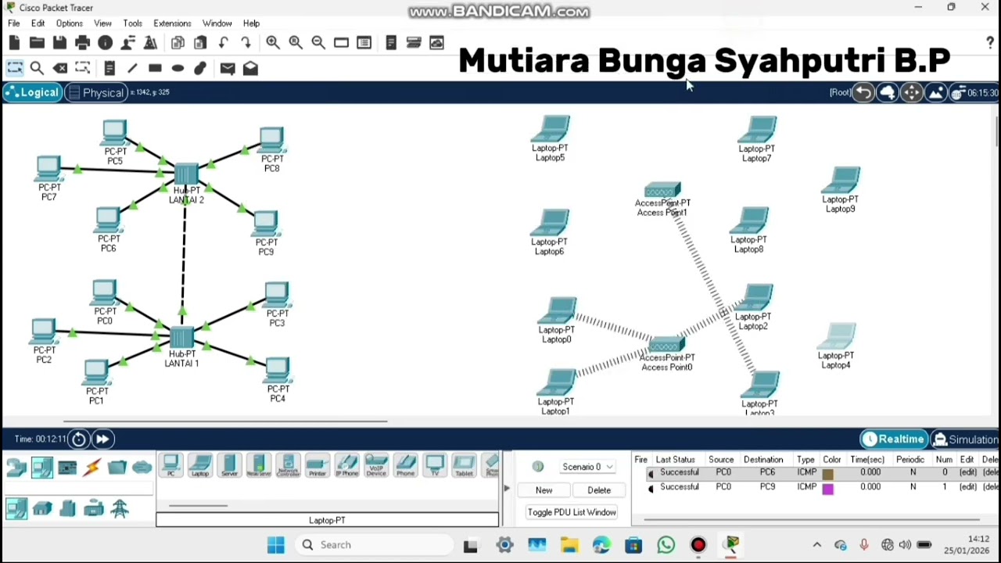Pick the Server device from the device list
The width and height of the screenshot is (1001, 563).
229,466
